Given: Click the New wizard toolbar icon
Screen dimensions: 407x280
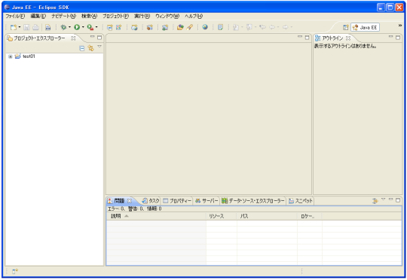Looking at the screenshot, I should click(x=14, y=27).
